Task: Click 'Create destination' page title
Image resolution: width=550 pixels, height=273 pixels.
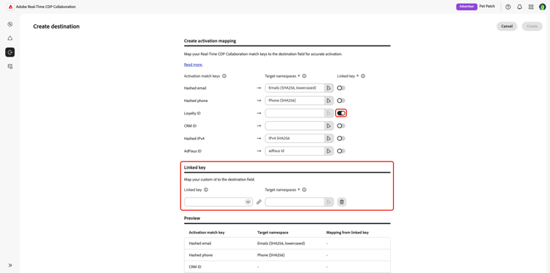Action: point(56,26)
